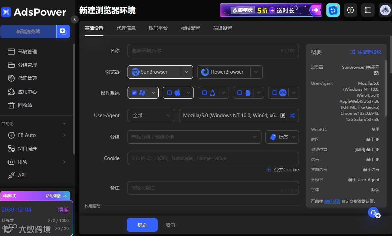Switch to the 高级设置 tab
Screen dimensions: 392x236
pos(223,28)
